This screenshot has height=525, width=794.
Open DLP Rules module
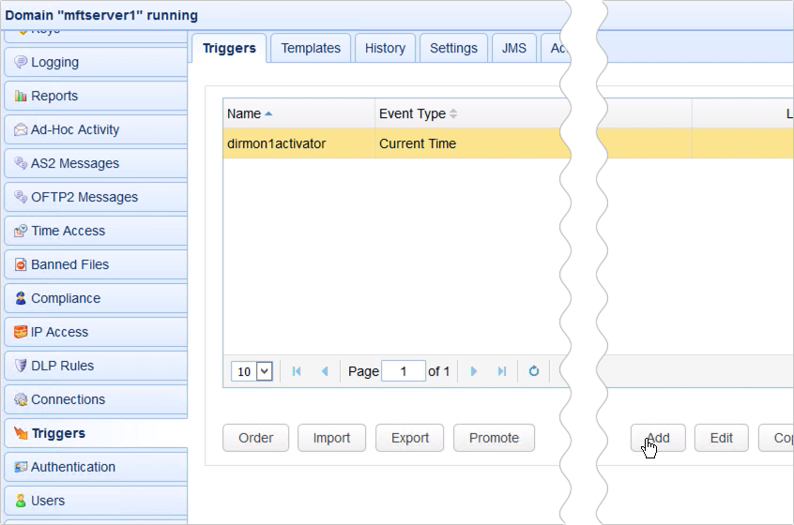coord(62,367)
